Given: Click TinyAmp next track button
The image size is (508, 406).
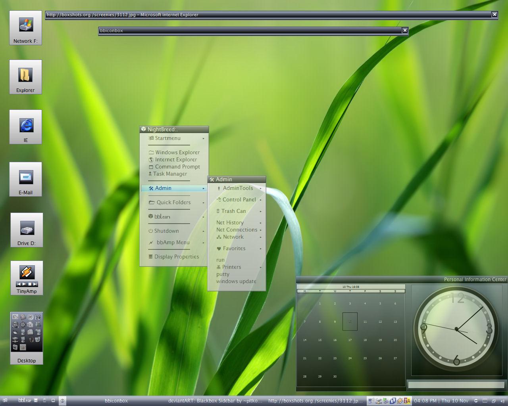Looking at the screenshot, I should click(35, 284).
